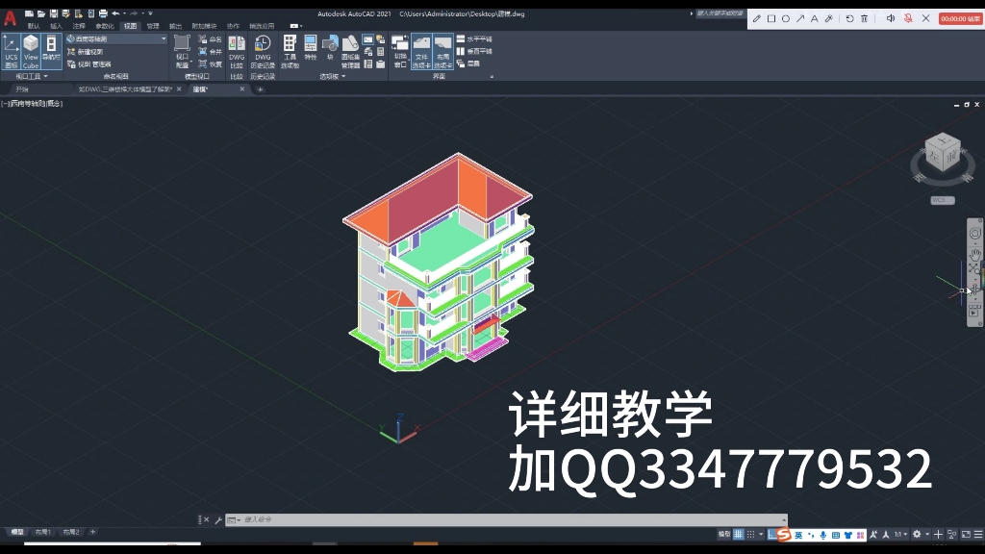
Task: Toggle grid display in the status bar
Action: 737,534
